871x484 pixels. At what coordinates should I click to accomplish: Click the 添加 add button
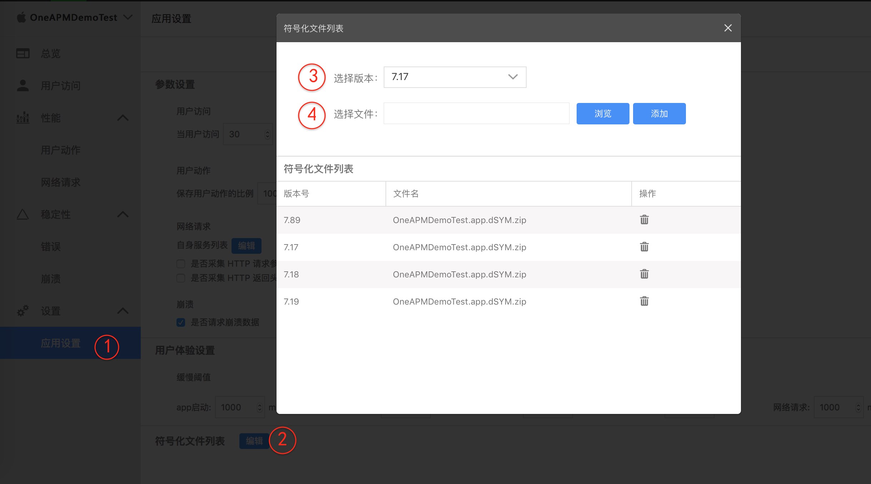coord(659,114)
